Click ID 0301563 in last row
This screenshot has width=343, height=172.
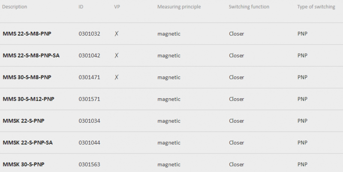click(89, 164)
